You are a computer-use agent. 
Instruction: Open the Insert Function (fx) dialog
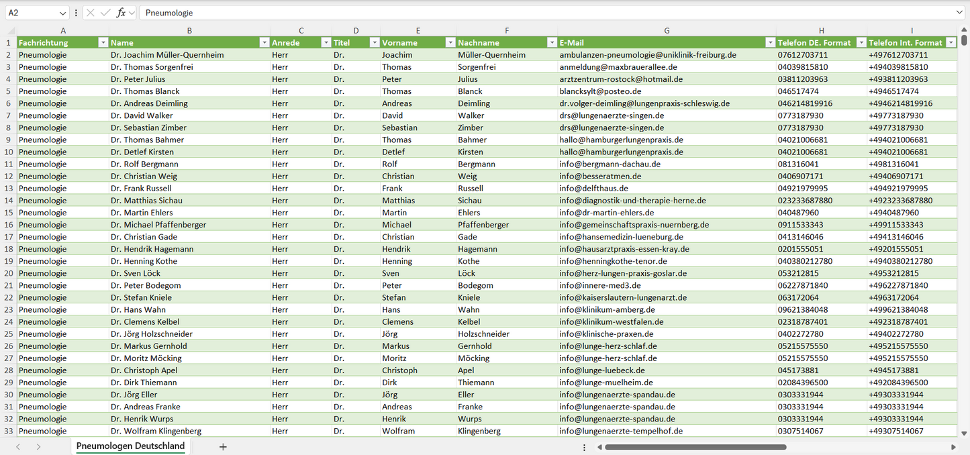tap(121, 13)
